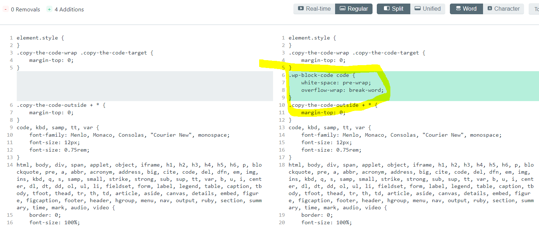The height and width of the screenshot is (226, 539).
Task: Select Regular diff mode
Action: (354, 9)
